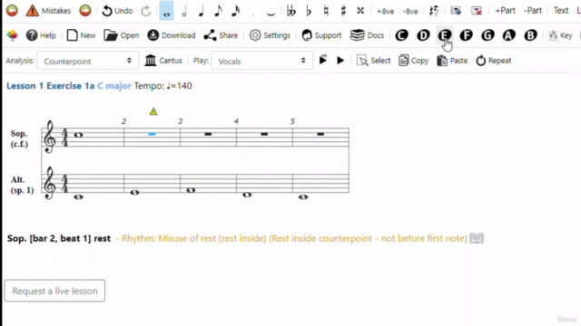Select the alto whole note in bar 3
Screen dimensions: 581x326
[x=191, y=190]
